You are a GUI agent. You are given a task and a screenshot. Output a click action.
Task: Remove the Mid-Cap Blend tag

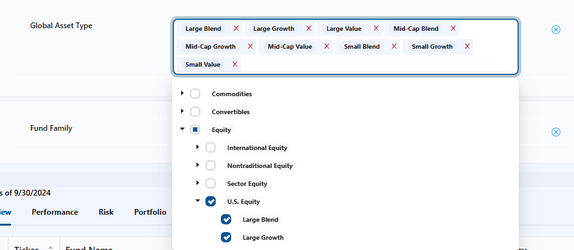pyautogui.click(x=453, y=28)
